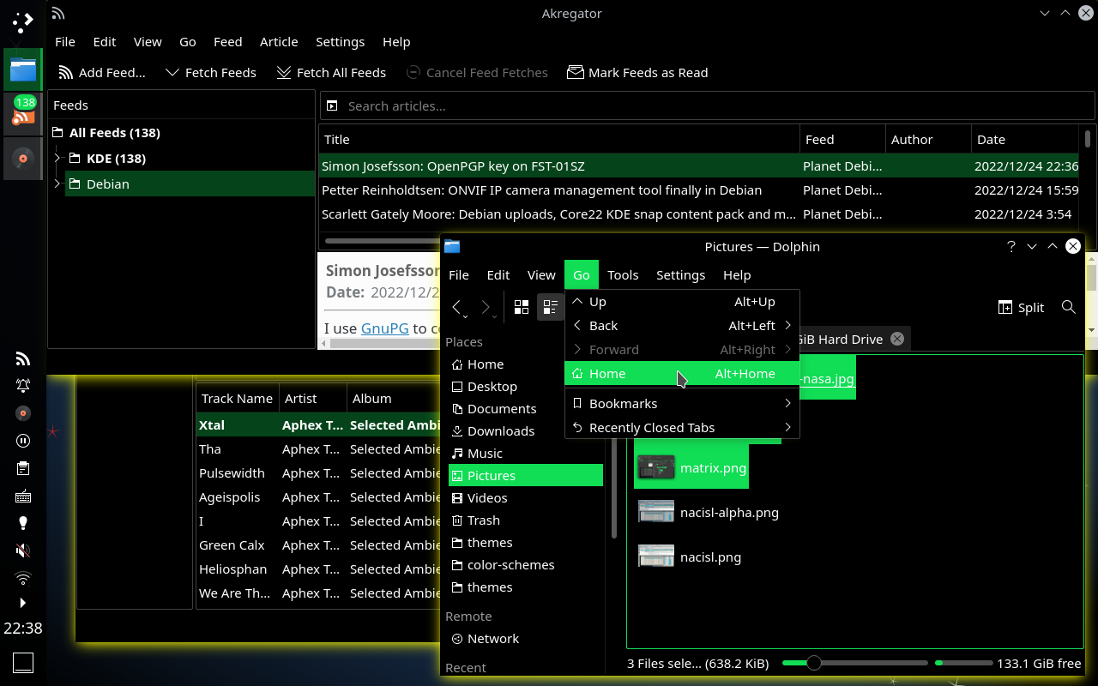Click Fetch Feeds toolbar button
The image size is (1098, 686).
click(210, 73)
